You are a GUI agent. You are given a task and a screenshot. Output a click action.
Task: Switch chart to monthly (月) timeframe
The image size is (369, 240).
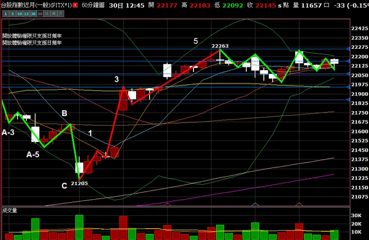61,14
